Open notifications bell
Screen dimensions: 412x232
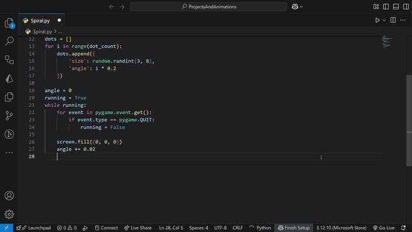click(404, 227)
